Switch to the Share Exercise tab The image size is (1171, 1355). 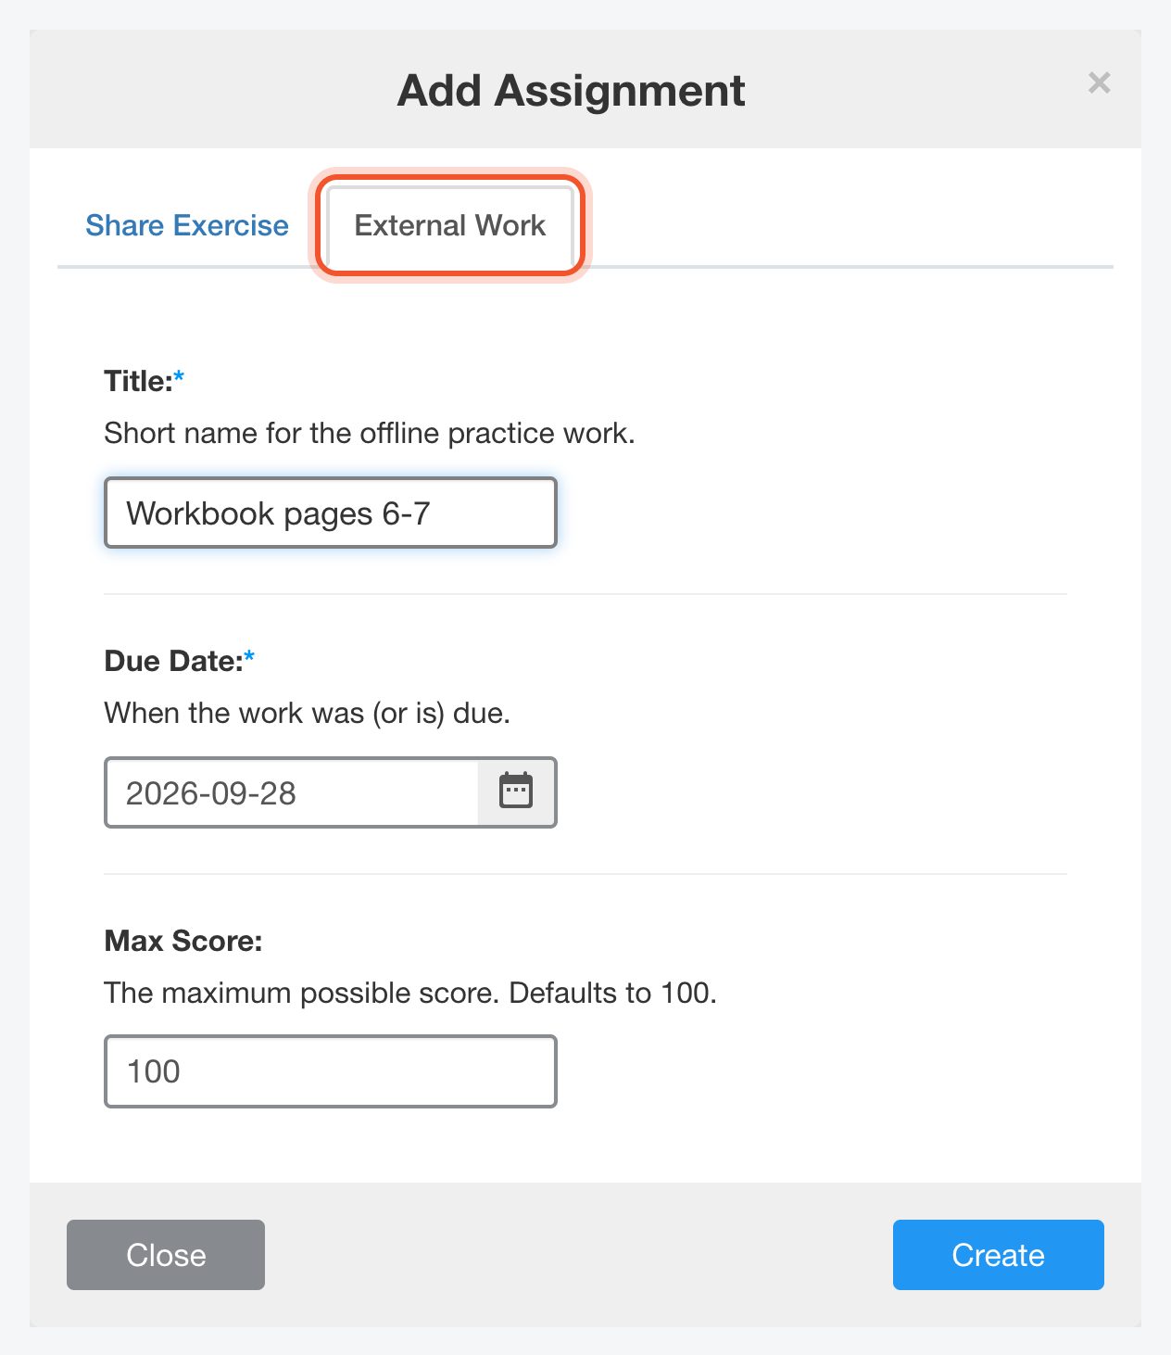187,226
